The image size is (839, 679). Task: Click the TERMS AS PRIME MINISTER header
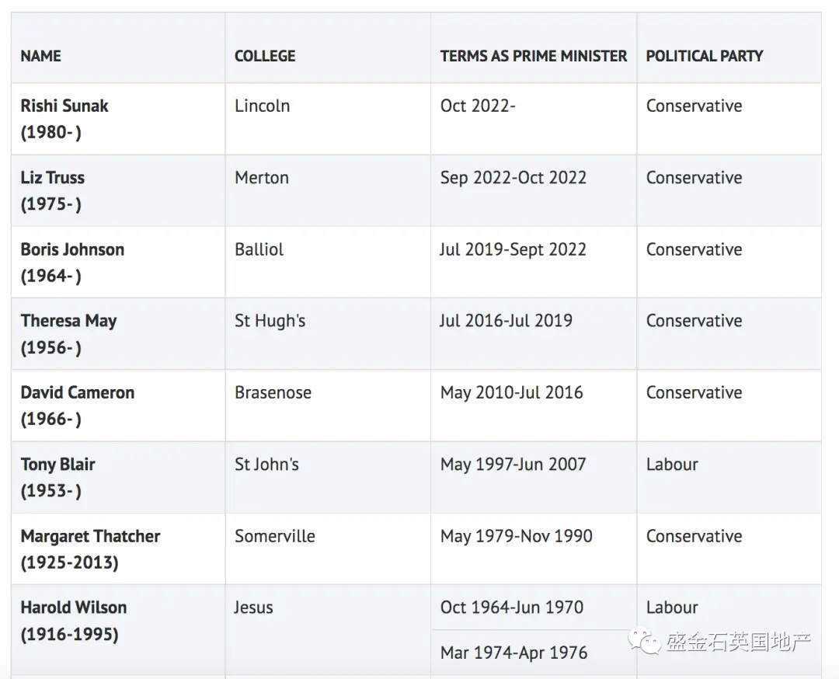(534, 56)
